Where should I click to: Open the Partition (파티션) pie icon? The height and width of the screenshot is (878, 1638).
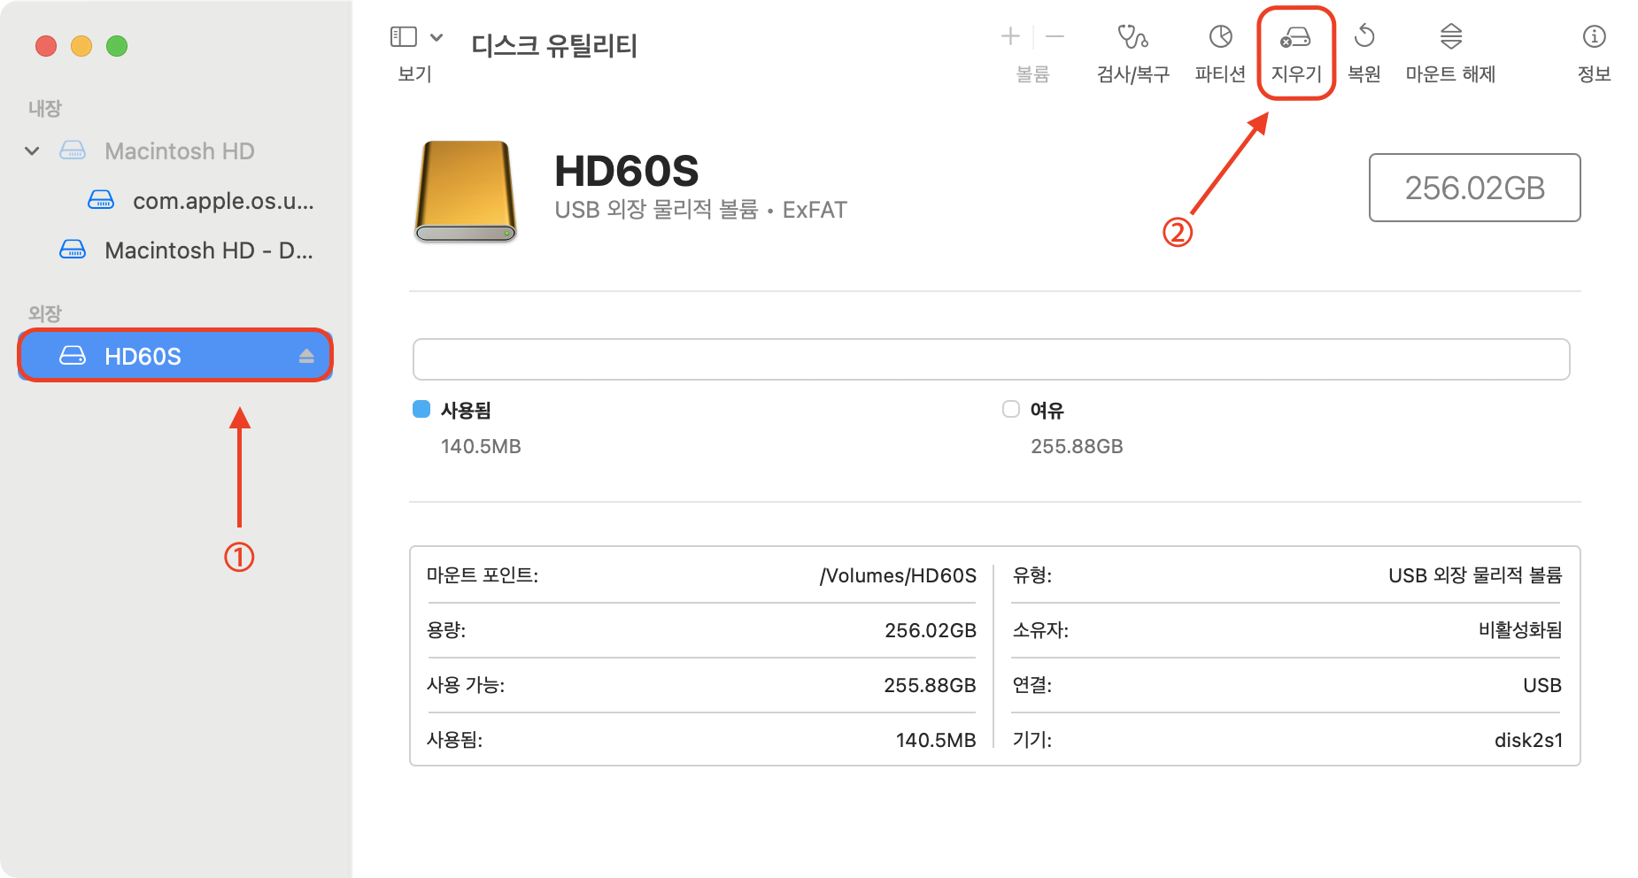pyautogui.click(x=1221, y=36)
